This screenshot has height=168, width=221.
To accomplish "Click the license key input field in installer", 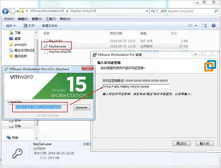I will pyautogui.click(x=136, y=87).
